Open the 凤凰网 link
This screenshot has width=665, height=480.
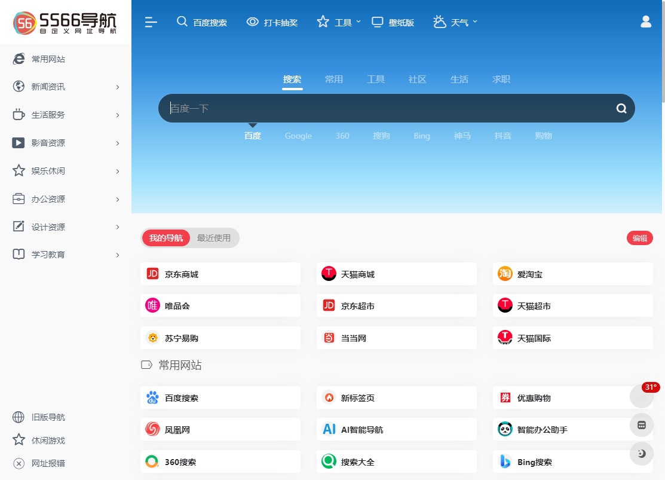pos(220,430)
